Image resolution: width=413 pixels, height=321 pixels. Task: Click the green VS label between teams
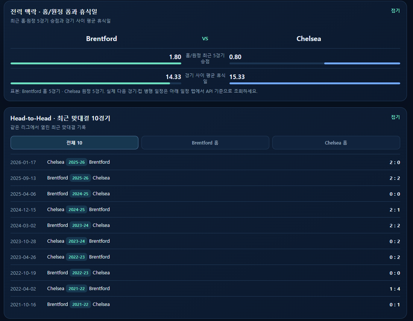[x=205, y=38]
